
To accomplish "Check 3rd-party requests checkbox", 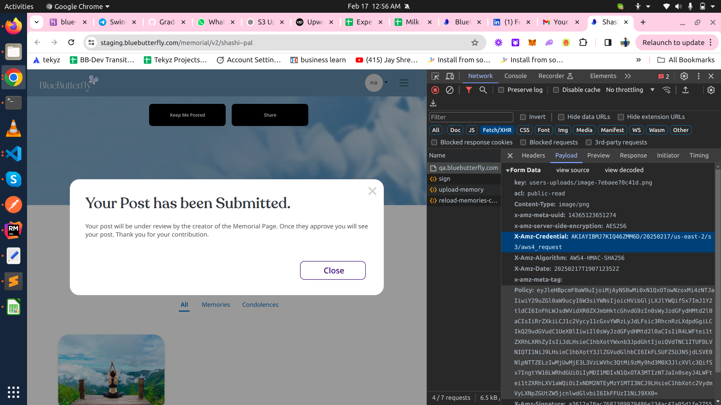I will [x=588, y=142].
